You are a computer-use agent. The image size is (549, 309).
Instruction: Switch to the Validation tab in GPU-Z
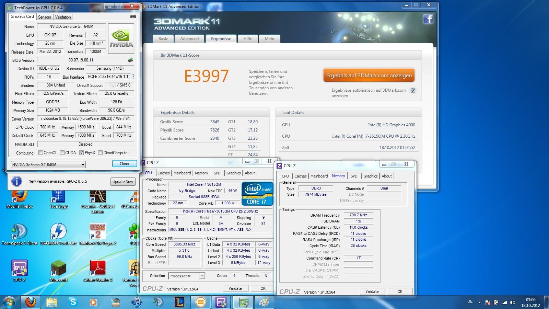pyautogui.click(x=63, y=17)
